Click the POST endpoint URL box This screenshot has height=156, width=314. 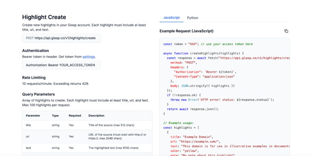click(x=62, y=38)
